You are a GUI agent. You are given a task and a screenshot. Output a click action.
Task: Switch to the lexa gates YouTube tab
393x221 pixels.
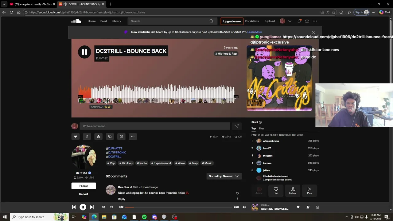pyautogui.click(x=32, y=4)
